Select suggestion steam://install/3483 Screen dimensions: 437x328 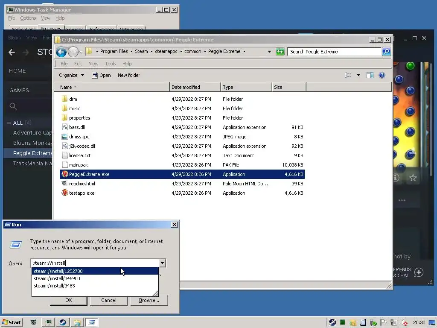pyautogui.click(x=95, y=286)
